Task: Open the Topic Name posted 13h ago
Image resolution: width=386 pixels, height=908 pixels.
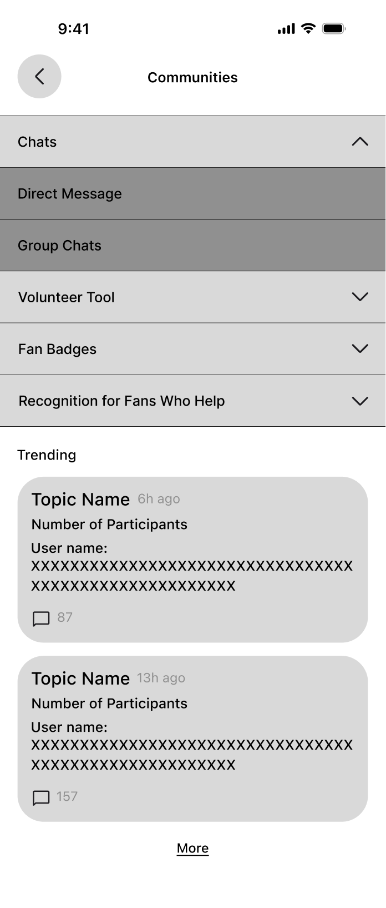Action: tap(80, 678)
